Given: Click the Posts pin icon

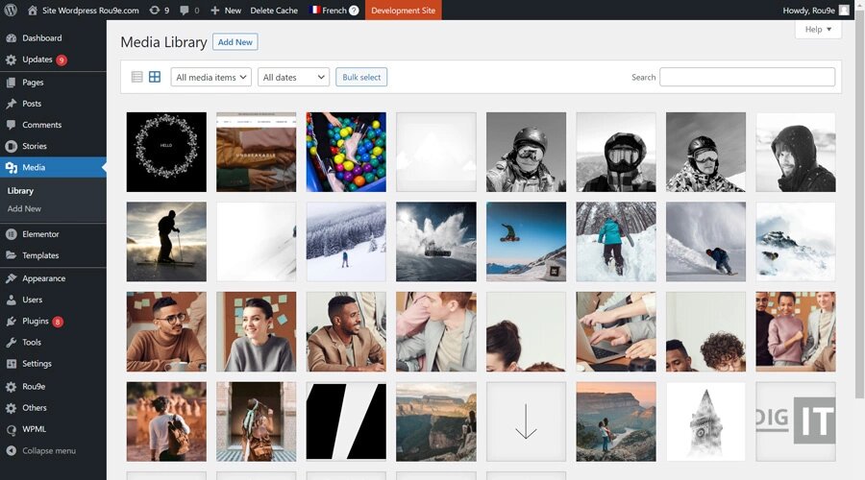Looking at the screenshot, I should coord(11,104).
